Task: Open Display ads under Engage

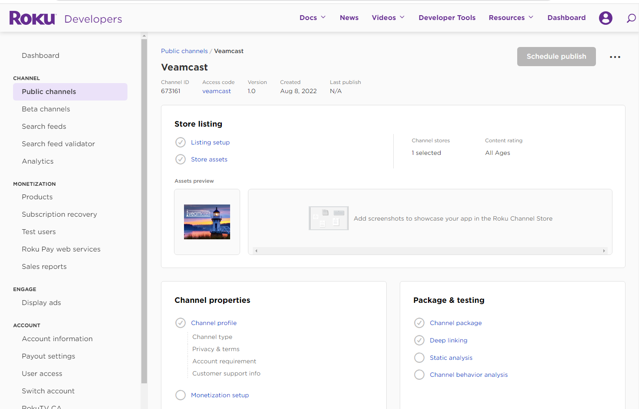Action: 41,303
